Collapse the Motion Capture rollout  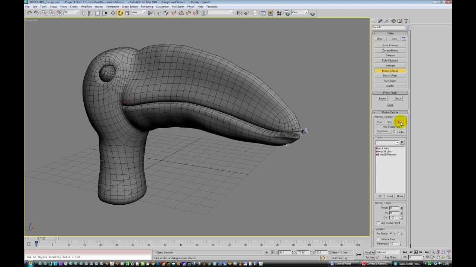pos(390,112)
